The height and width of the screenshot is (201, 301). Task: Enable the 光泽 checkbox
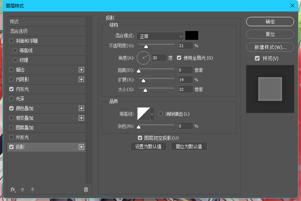pos(12,99)
